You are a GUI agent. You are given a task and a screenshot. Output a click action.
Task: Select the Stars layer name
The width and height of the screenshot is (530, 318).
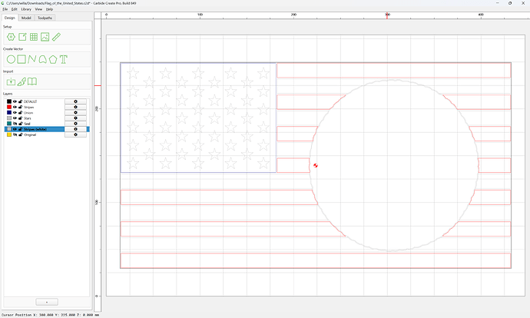(28, 118)
